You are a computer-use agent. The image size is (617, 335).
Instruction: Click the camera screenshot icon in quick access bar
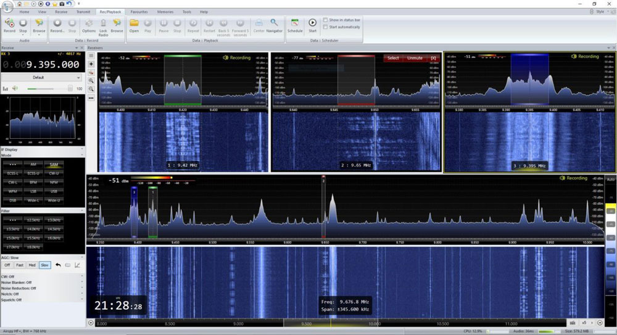point(62,4)
